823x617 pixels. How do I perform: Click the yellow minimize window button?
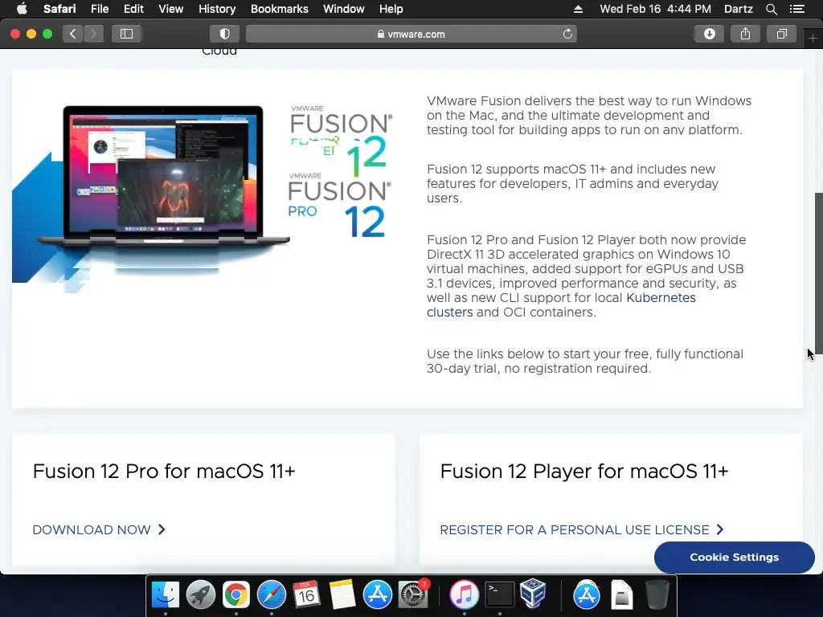point(31,34)
